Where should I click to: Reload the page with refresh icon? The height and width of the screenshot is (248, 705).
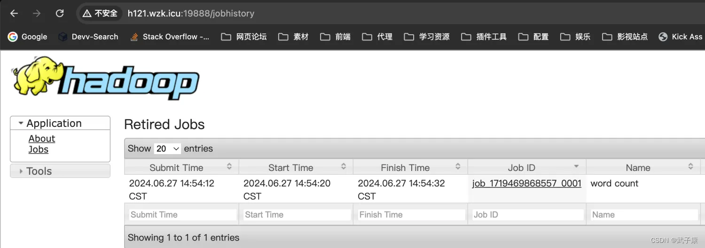pos(60,13)
